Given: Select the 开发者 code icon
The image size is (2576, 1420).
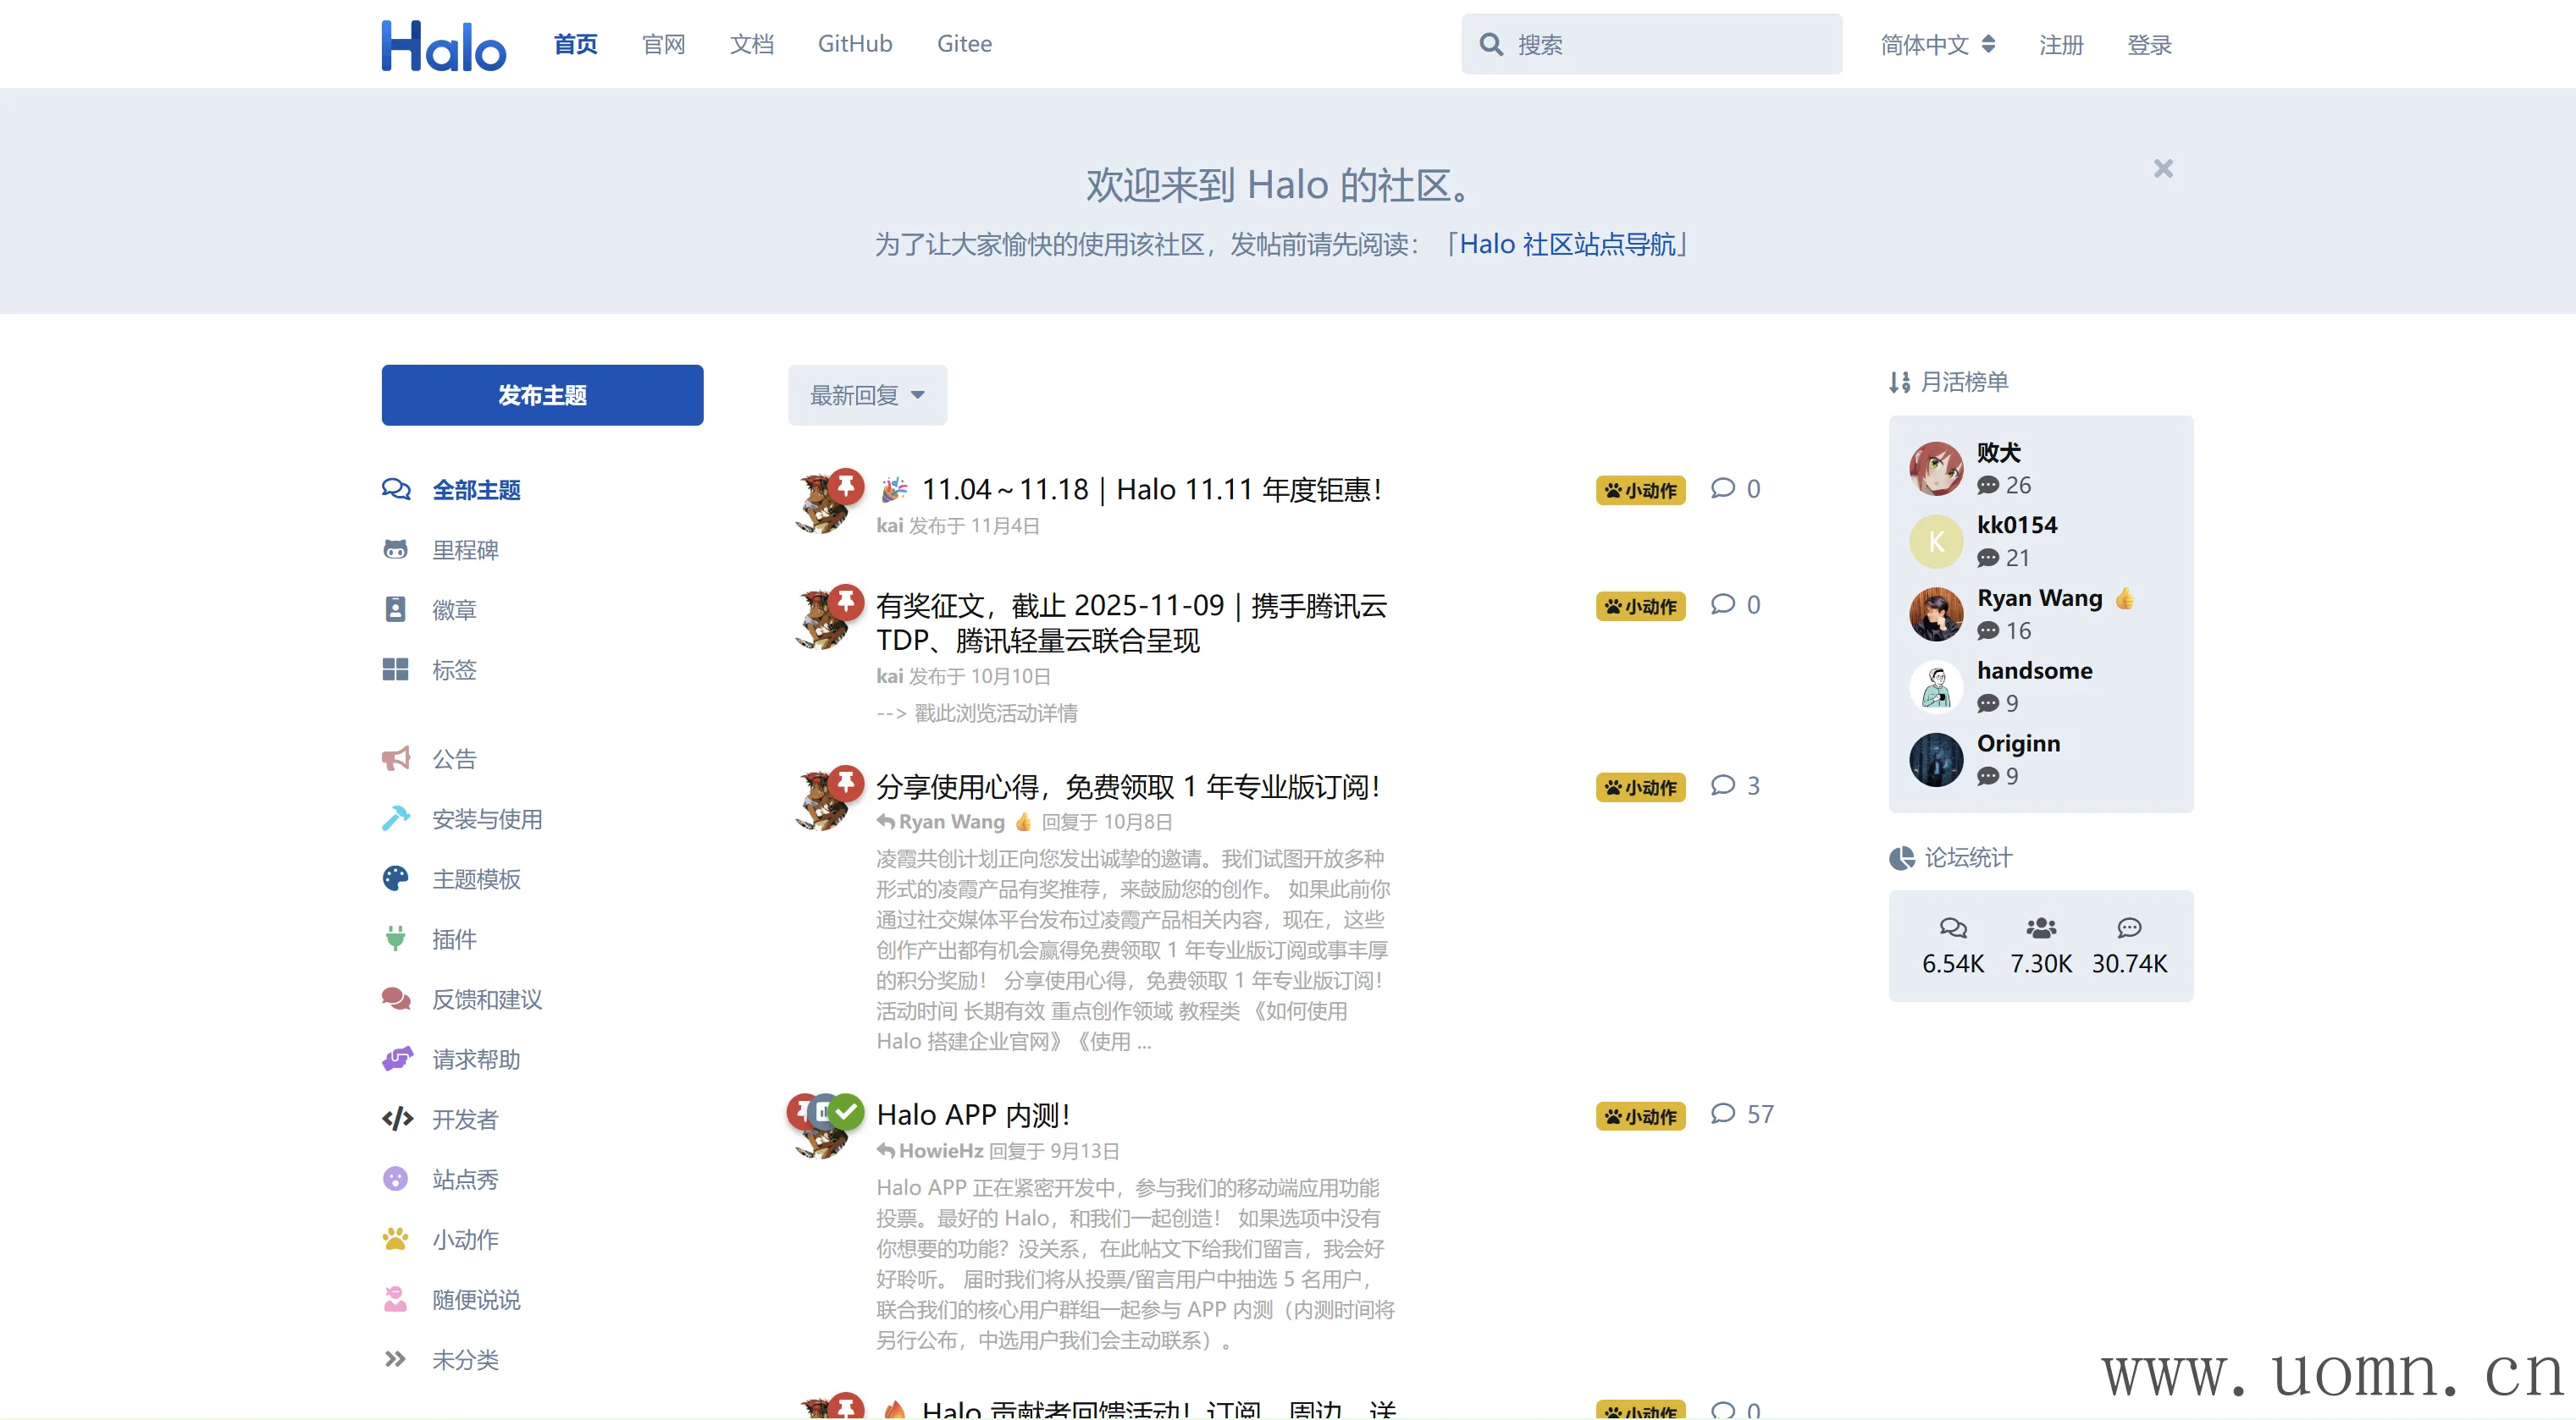Looking at the screenshot, I should [396, 1120].
